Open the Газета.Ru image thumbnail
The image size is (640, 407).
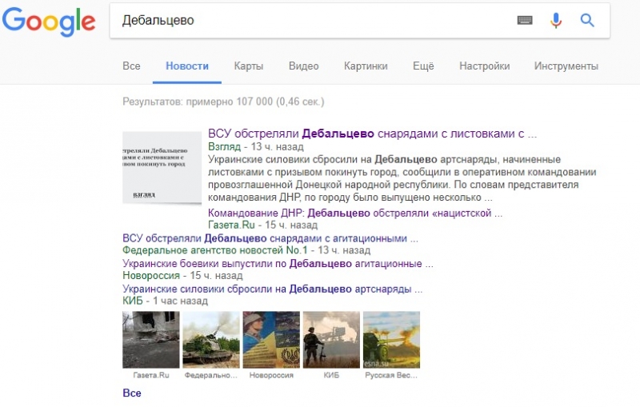(x=150, y=339)
